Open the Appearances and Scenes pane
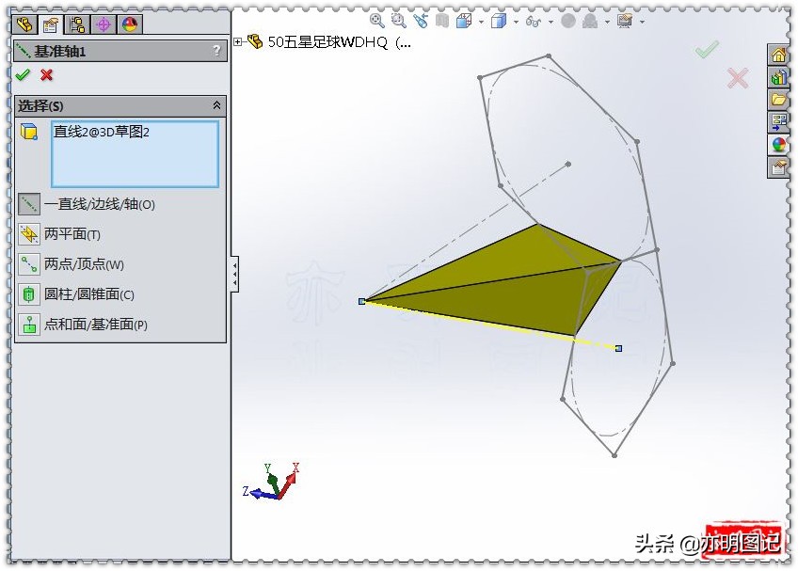The image size is (798, 571). (x=779, y=141)
